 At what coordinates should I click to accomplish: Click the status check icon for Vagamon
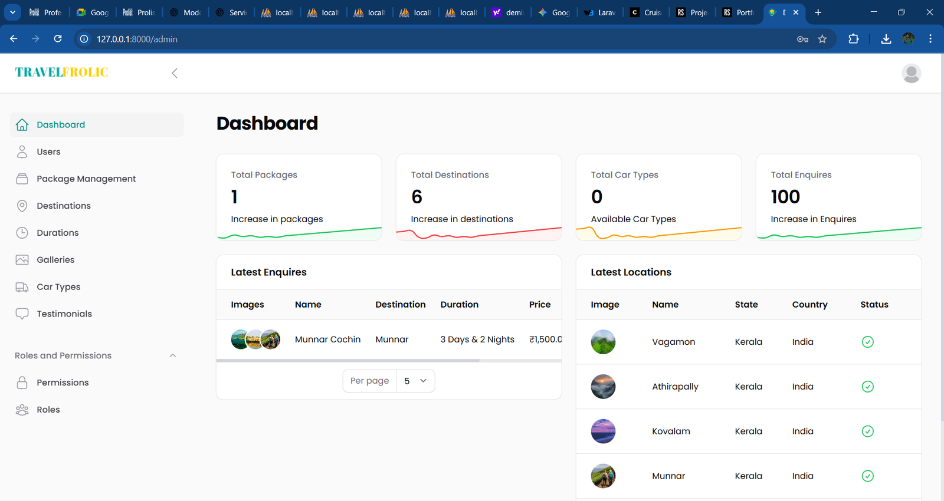[867, 342]
